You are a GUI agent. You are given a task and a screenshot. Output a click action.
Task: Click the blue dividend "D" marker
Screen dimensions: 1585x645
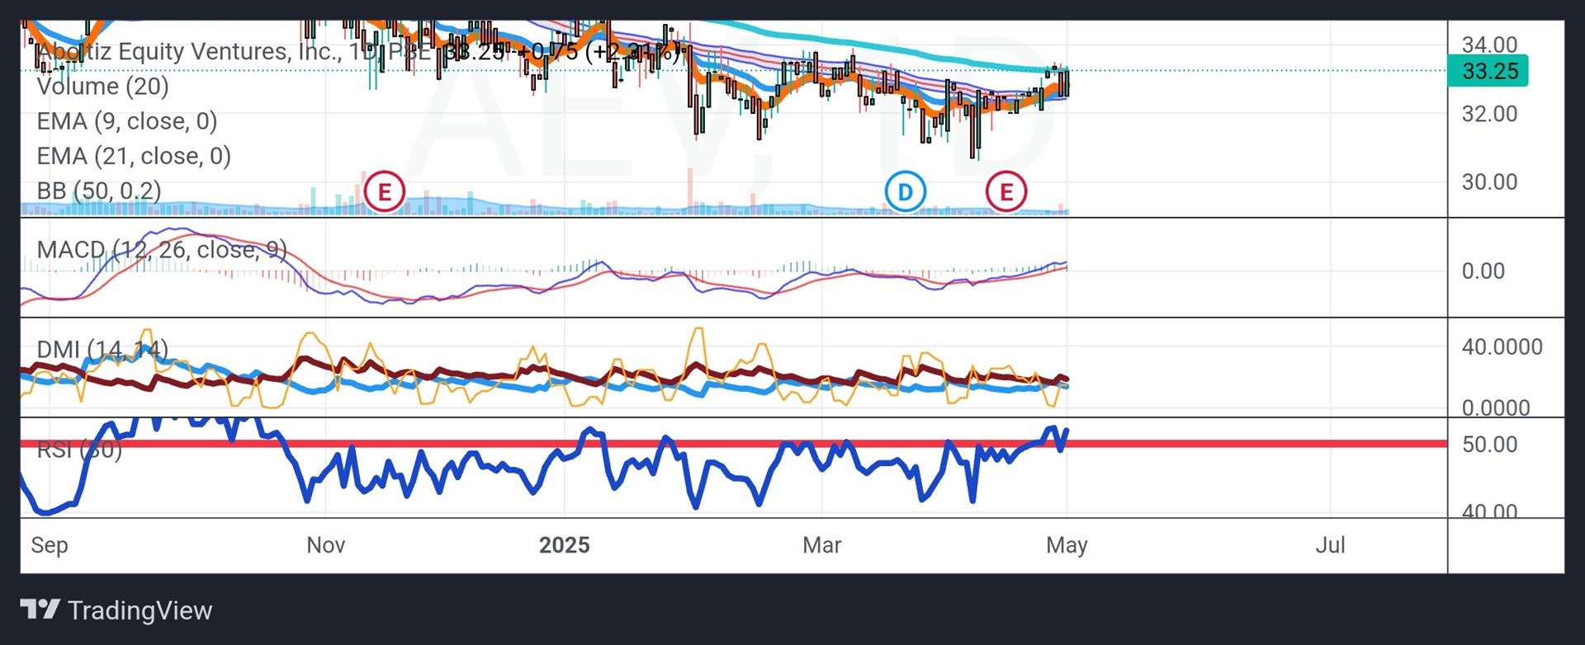[905, 191]
